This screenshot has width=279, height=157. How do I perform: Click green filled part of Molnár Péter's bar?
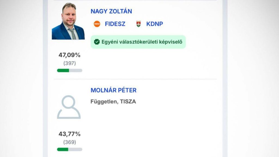(x=62, y=149)
